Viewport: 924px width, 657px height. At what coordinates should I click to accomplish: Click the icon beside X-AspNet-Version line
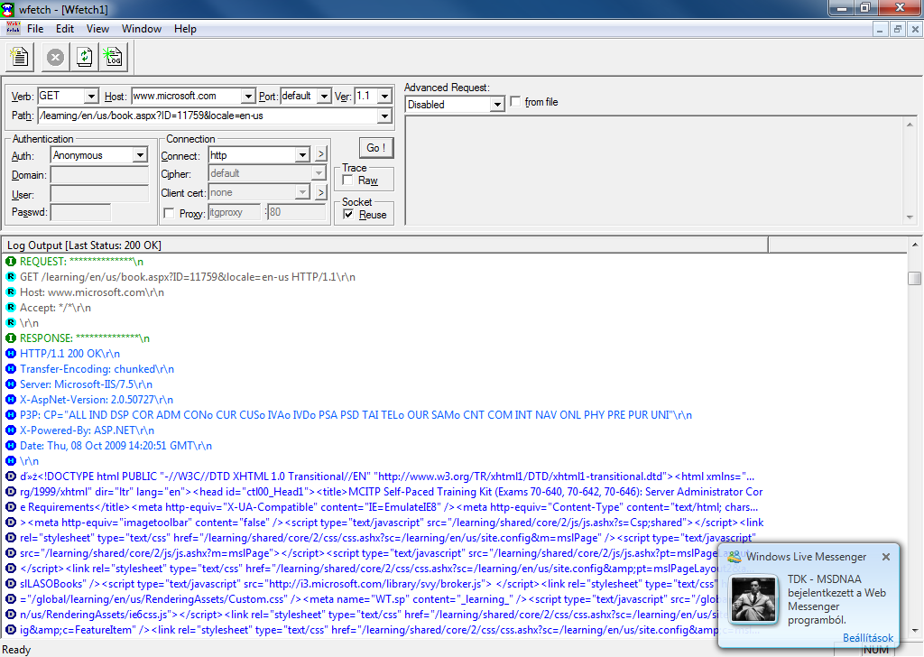click(11, 399)
